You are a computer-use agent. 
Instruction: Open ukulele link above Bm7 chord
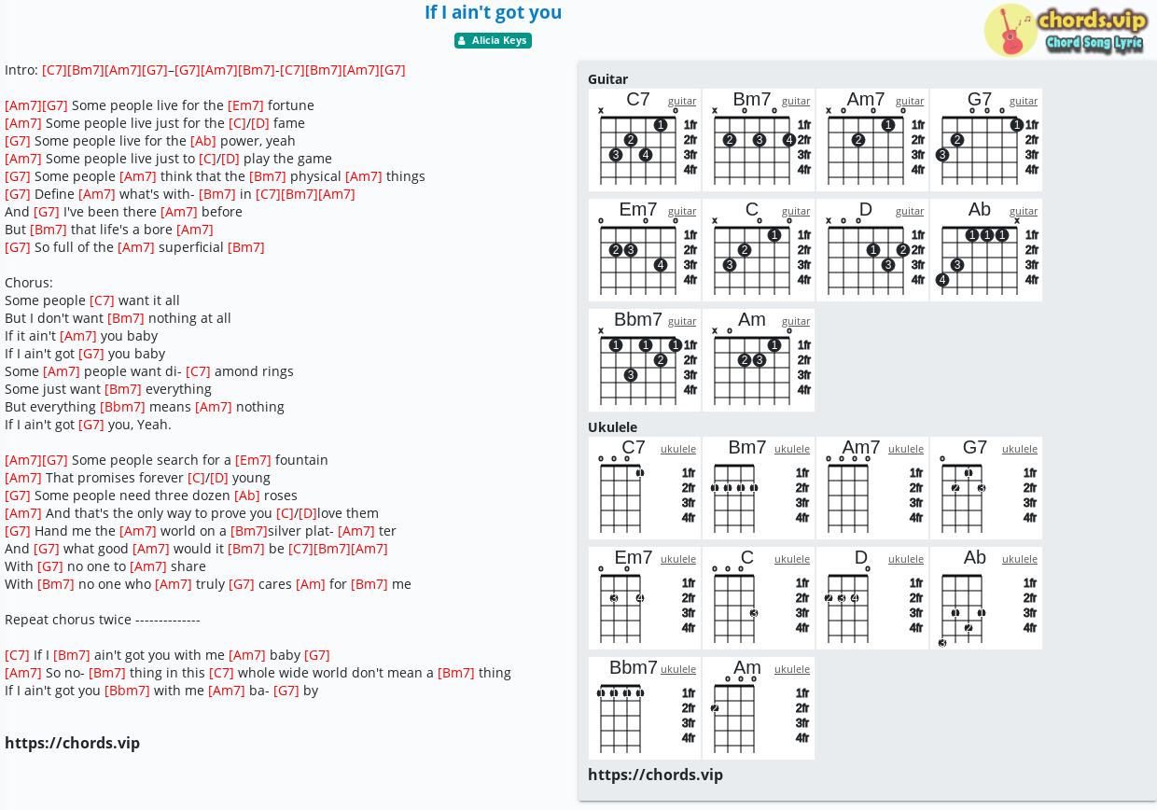(x=792, y=449)
